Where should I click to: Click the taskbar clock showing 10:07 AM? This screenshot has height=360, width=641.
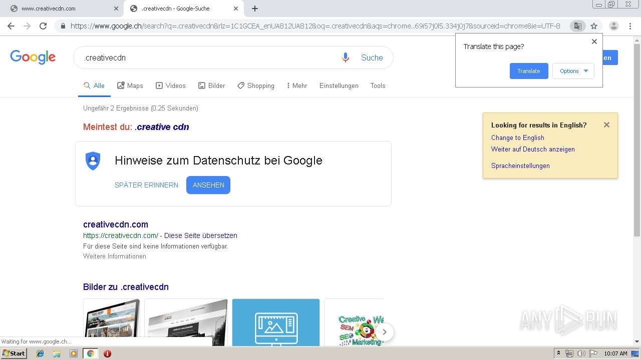point(615,353)
